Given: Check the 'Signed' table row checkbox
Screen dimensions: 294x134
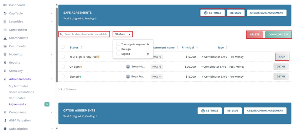Looking at the screenshot, I should (x=63, y=76).
